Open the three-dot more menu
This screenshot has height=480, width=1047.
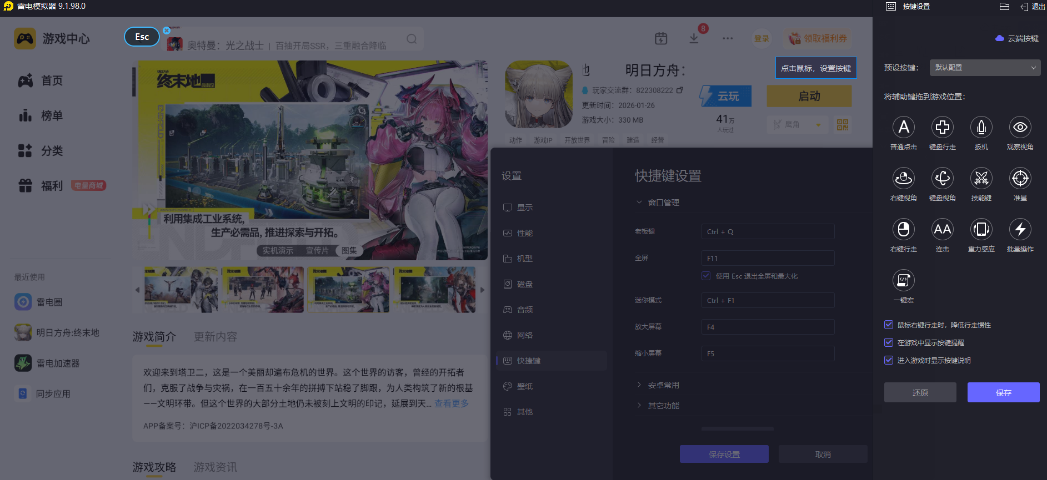tap(728, 38)
